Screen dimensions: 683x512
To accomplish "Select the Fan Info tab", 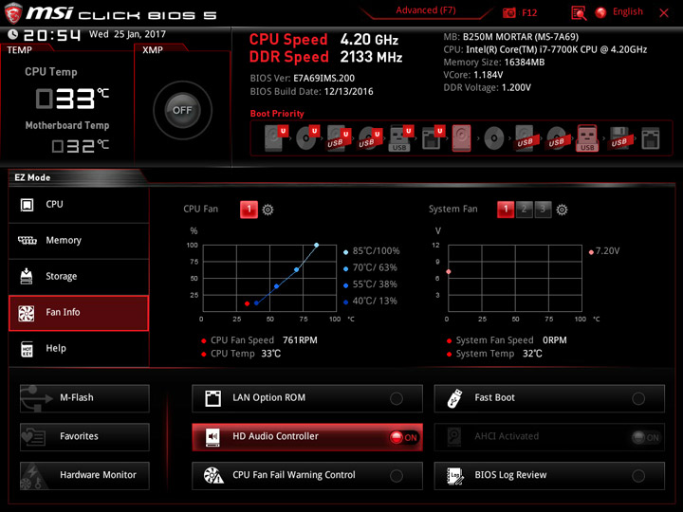I will [x=79, y=313].
